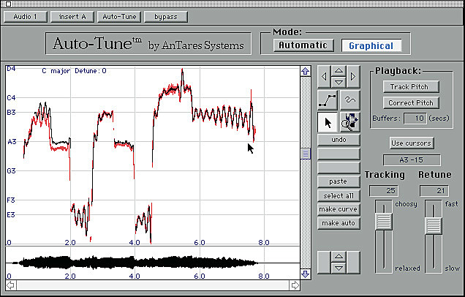Click the Track Pitch button

pos(411,86)
